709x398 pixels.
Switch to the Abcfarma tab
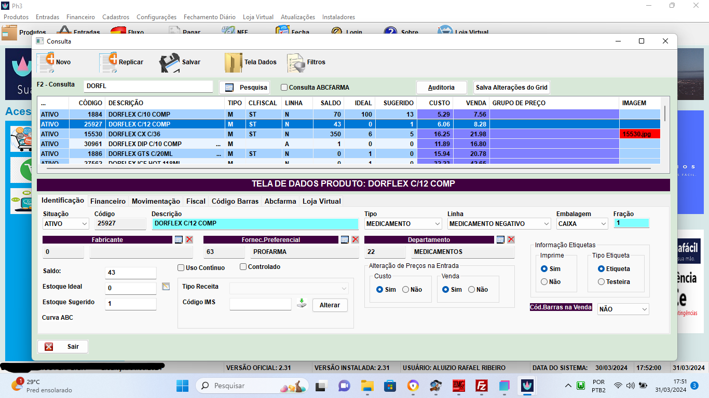point(280,201)
